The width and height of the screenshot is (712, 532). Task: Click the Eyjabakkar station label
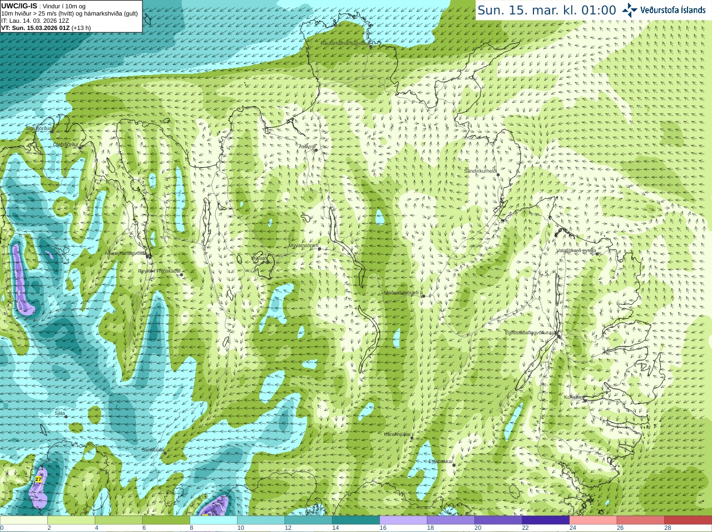441,461
